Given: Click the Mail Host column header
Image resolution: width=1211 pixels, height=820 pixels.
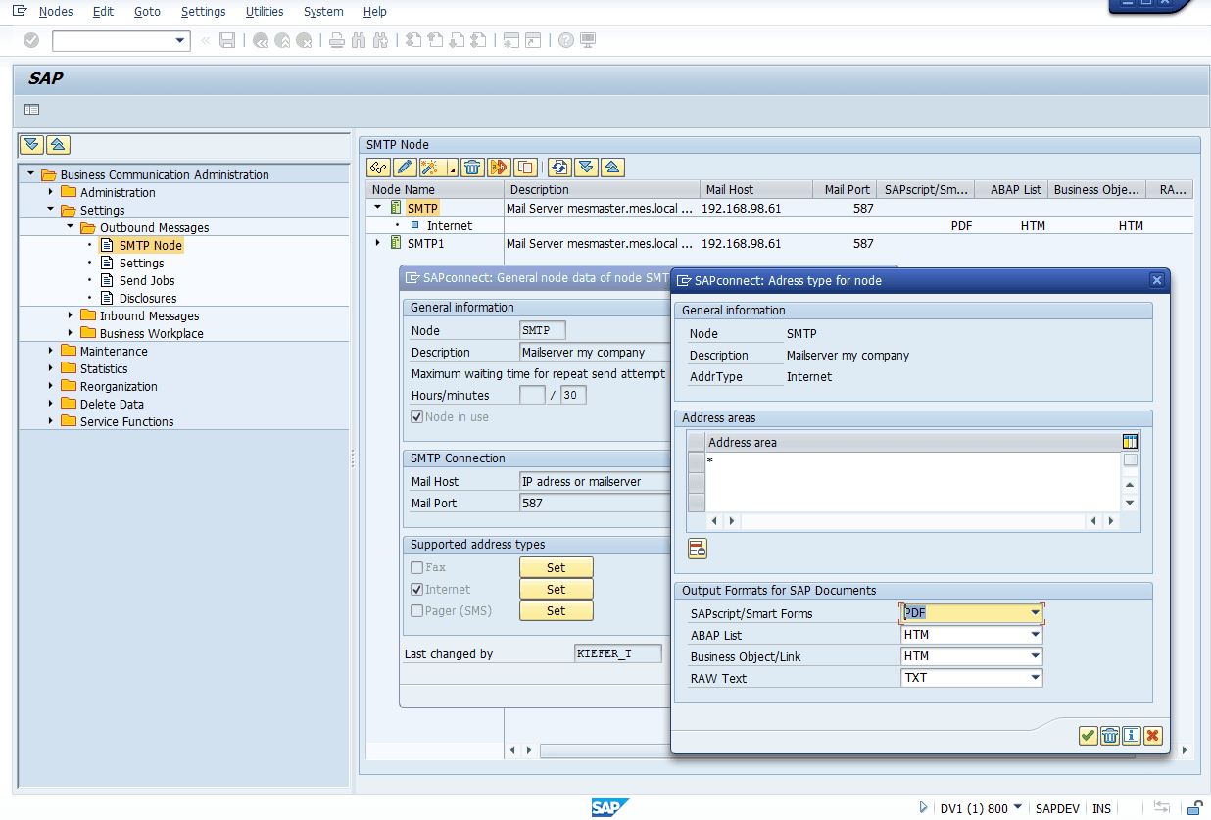Looking at the screenshot, I should click(x=756, y=190).
